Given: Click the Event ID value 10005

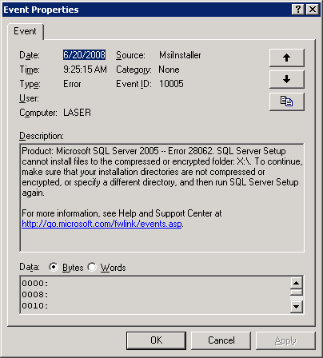Looking at the screenshot, I should pos(171,84).
